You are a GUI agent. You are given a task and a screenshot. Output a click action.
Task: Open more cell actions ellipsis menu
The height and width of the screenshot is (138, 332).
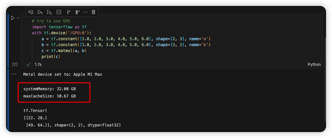click(85, 12)
